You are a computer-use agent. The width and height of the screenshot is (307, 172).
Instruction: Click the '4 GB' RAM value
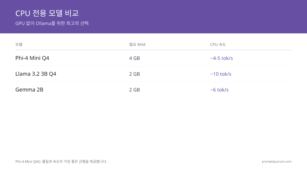pos(135,58)
